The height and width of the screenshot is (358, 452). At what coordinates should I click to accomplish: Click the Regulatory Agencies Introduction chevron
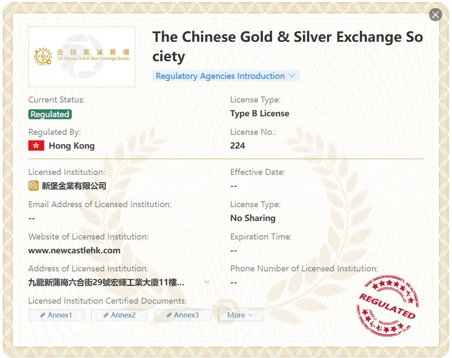(292, 75)
